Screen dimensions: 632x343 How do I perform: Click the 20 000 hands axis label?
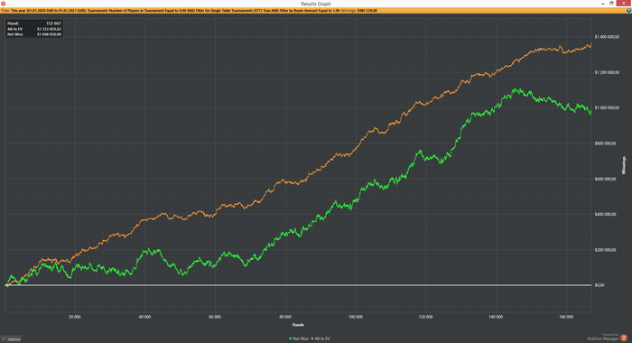tap(75, 317)
